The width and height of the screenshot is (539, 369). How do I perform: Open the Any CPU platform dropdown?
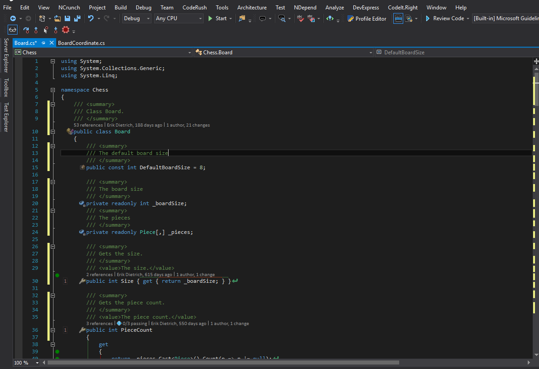click(178, 18)
